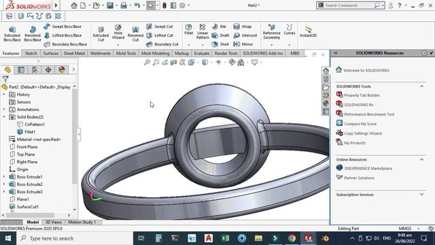Select the Shell tool
435x245 pixels.
click(220, 44)
